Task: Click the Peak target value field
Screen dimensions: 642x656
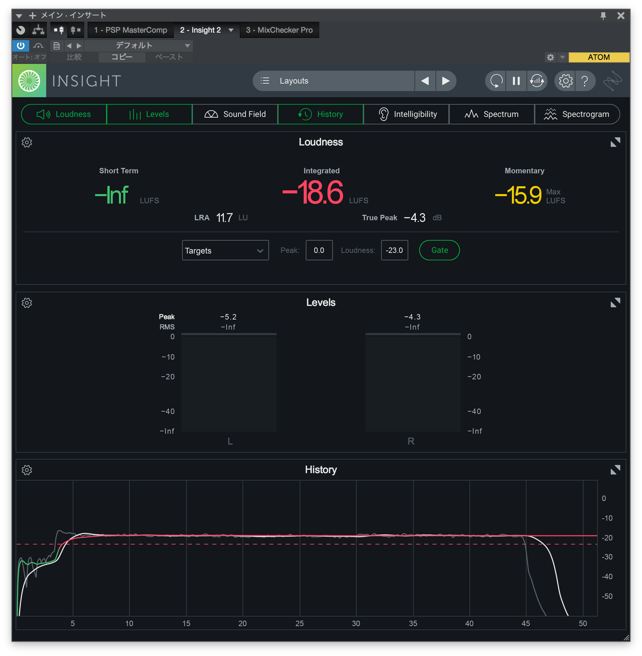Action: (319, 250)
